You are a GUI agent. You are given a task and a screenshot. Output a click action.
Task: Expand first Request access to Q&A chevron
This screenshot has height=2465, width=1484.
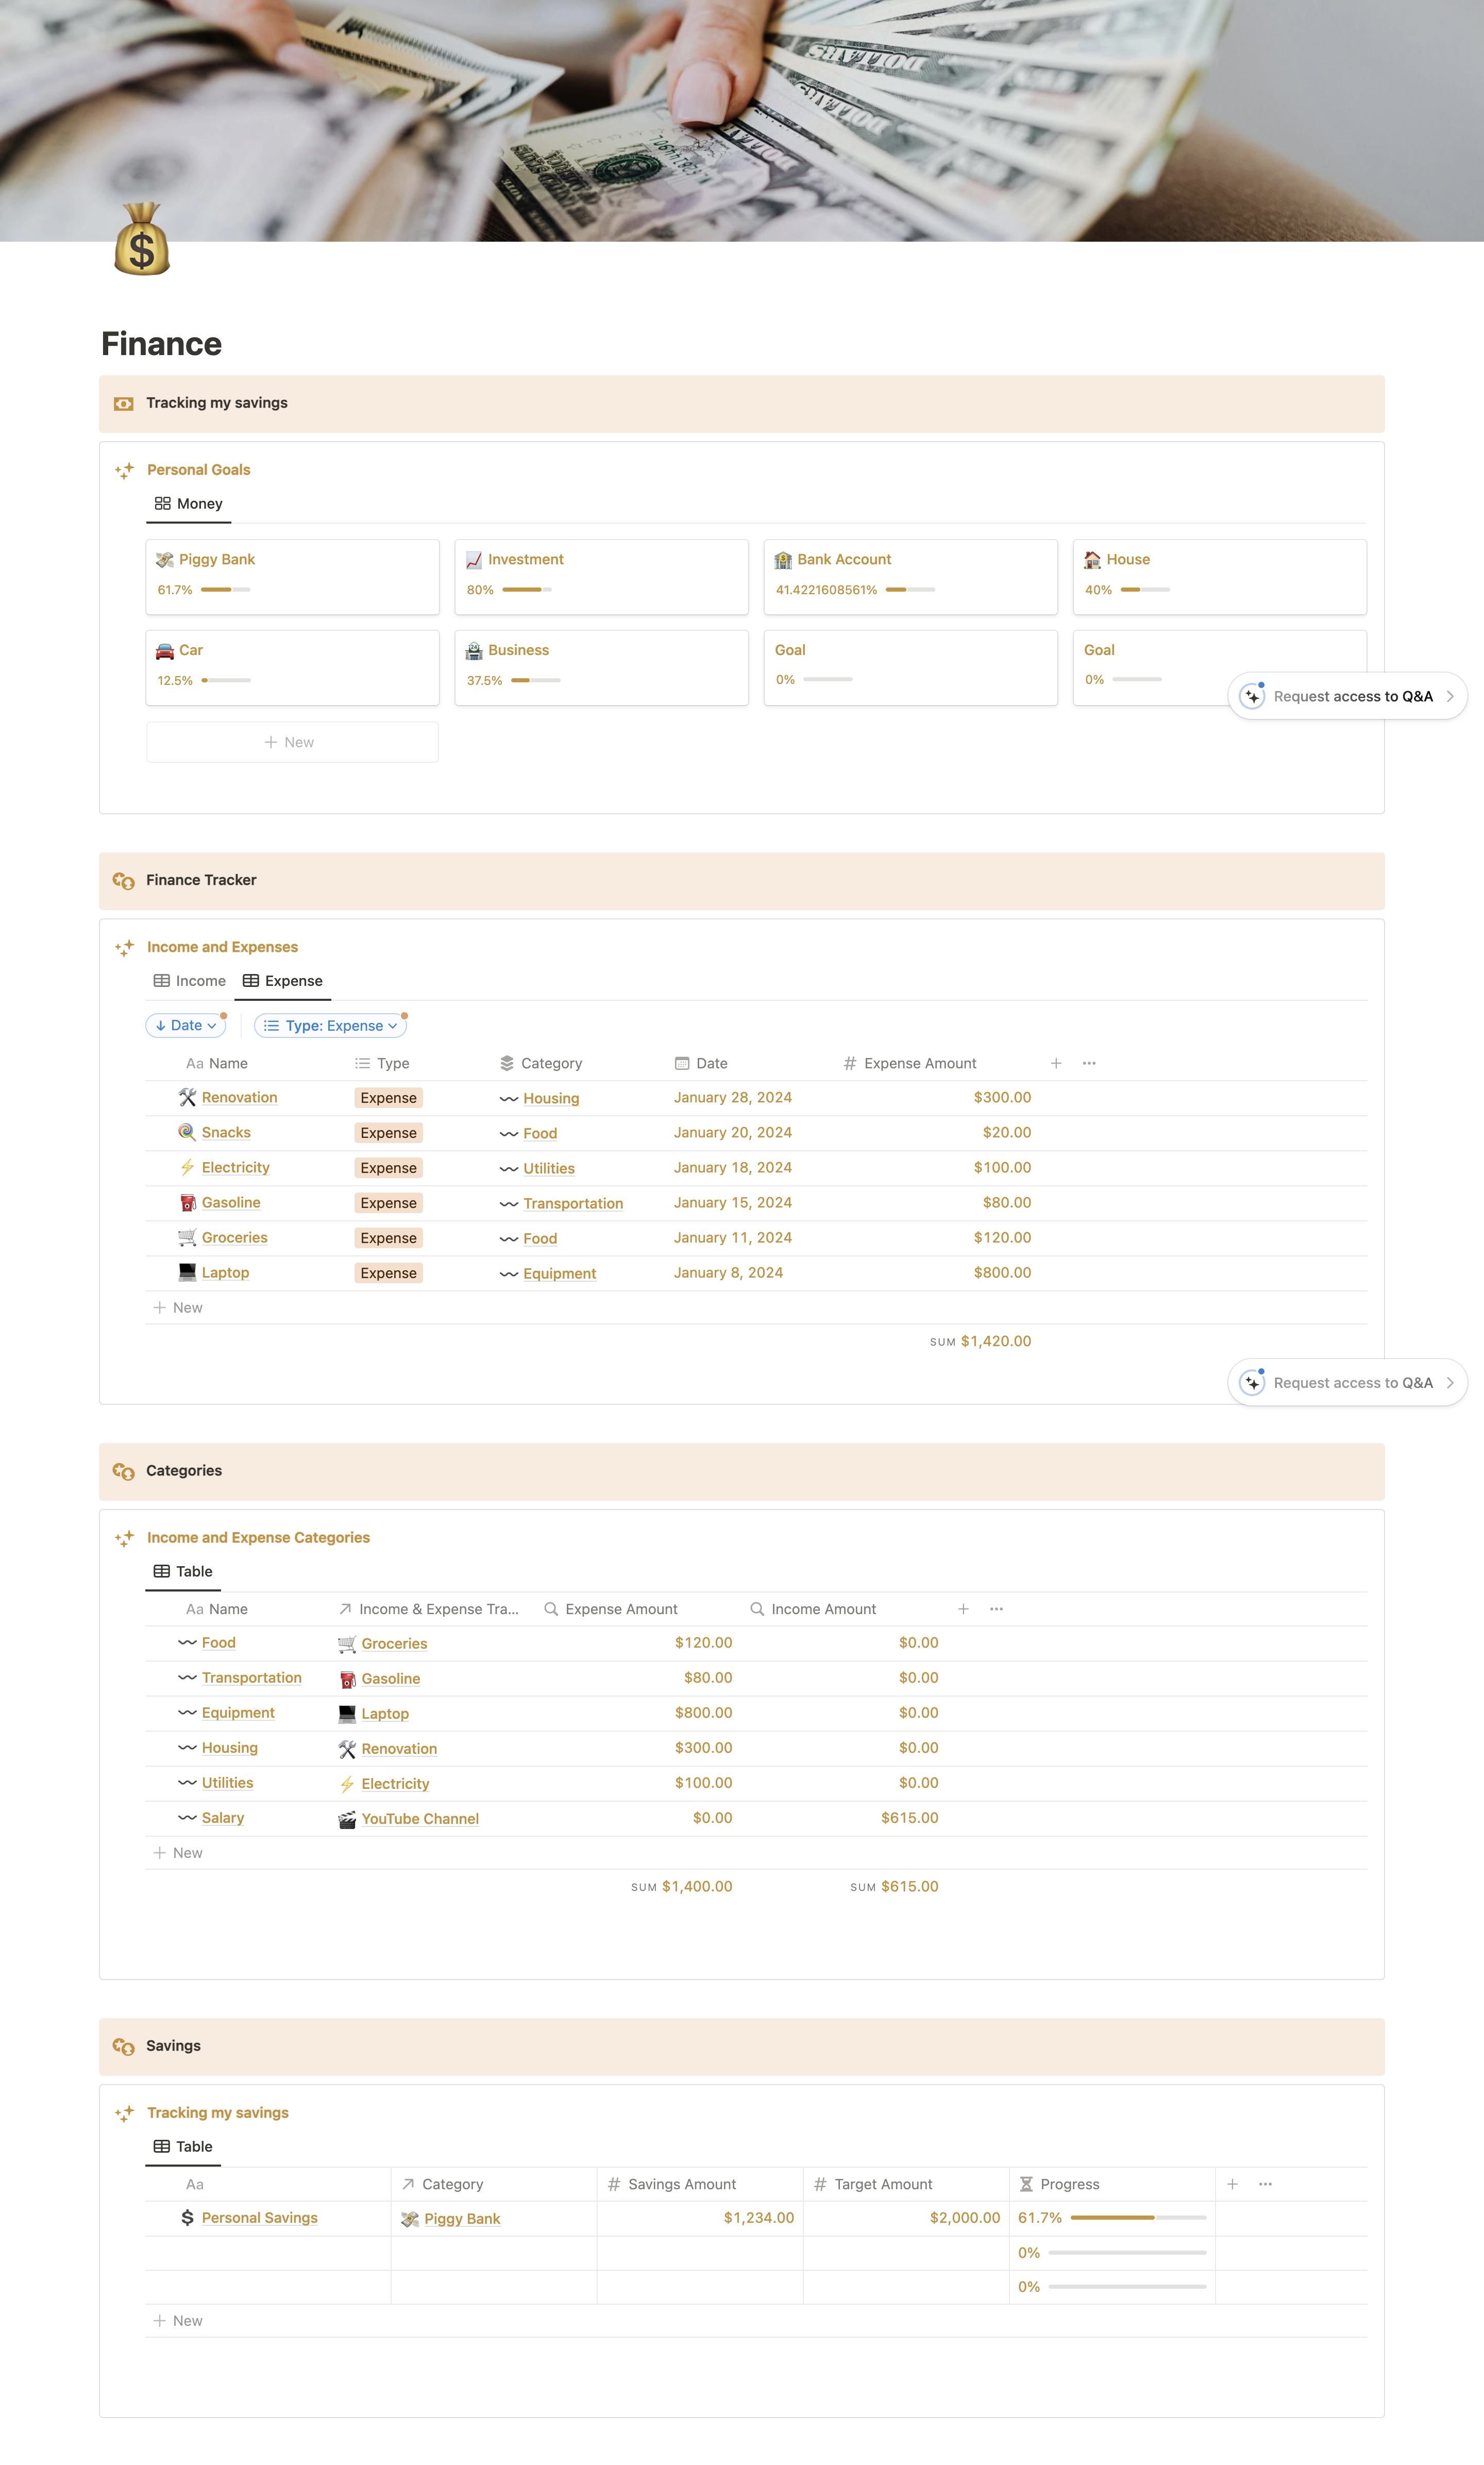(1450, 696)
